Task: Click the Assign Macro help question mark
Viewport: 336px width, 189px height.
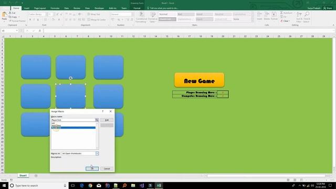Action: click(103, 111)
